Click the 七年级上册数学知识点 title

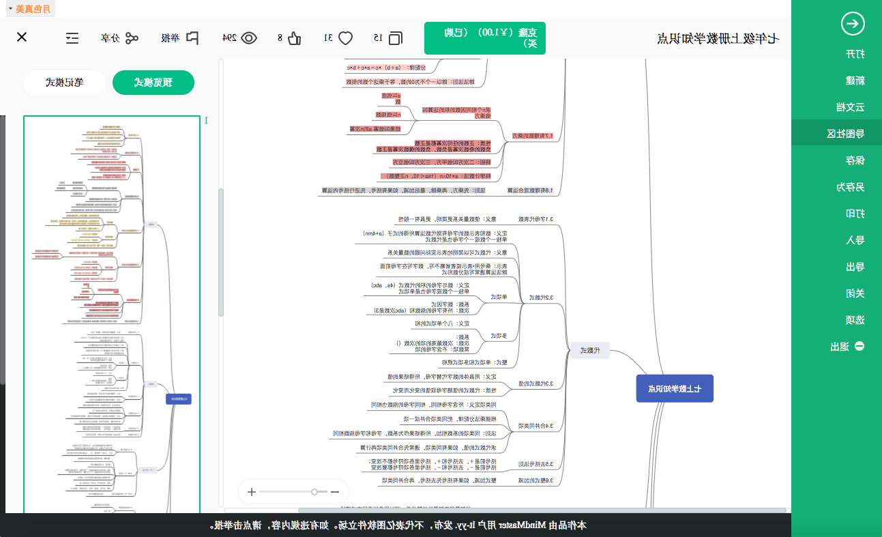coord(718,38)
